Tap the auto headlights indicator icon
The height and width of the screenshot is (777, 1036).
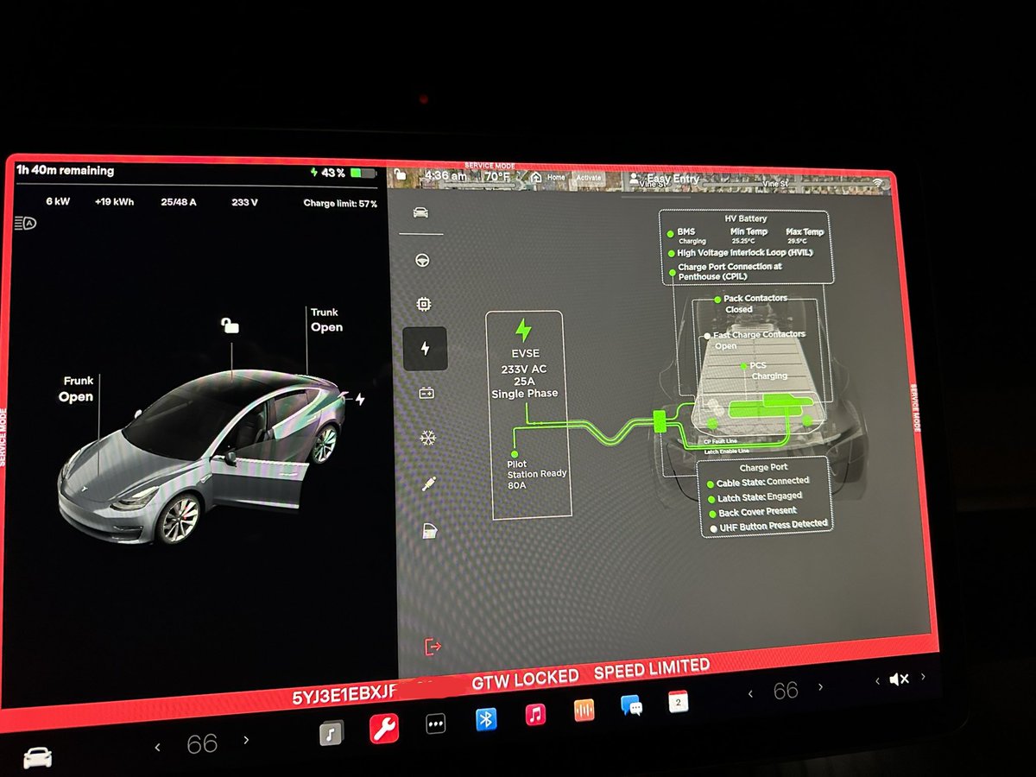pos(24,224)
